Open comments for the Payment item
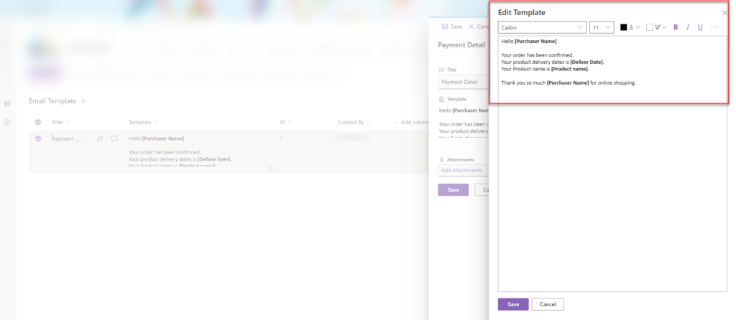Screen dimensions: 736x320 point(114,138)
